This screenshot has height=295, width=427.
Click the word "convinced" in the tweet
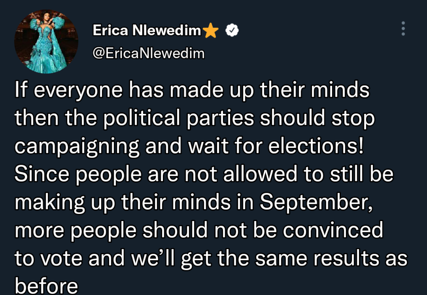pos(333,231)
